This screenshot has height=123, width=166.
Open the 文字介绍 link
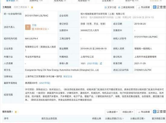pyautogui.click(x=112, y=7)
